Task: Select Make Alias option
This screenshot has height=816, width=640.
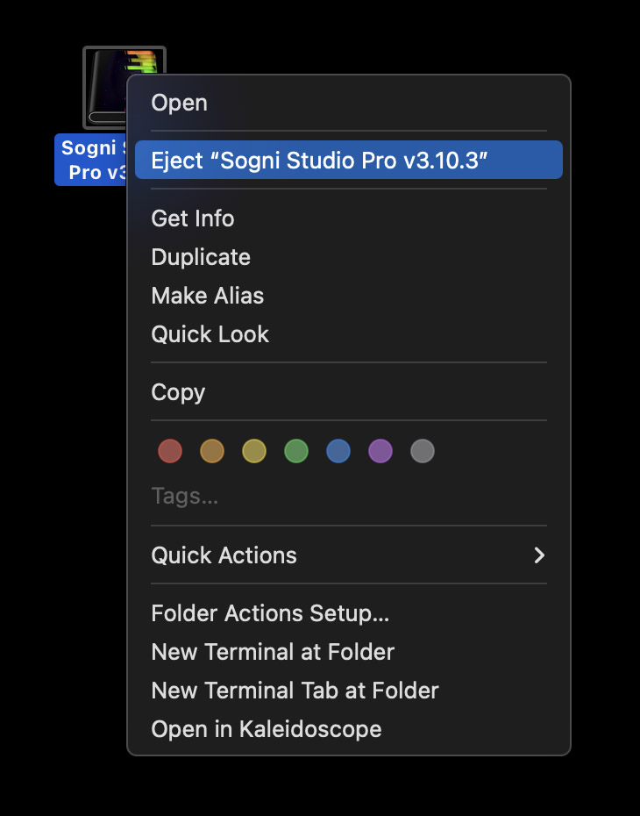Action: [208, 296]
